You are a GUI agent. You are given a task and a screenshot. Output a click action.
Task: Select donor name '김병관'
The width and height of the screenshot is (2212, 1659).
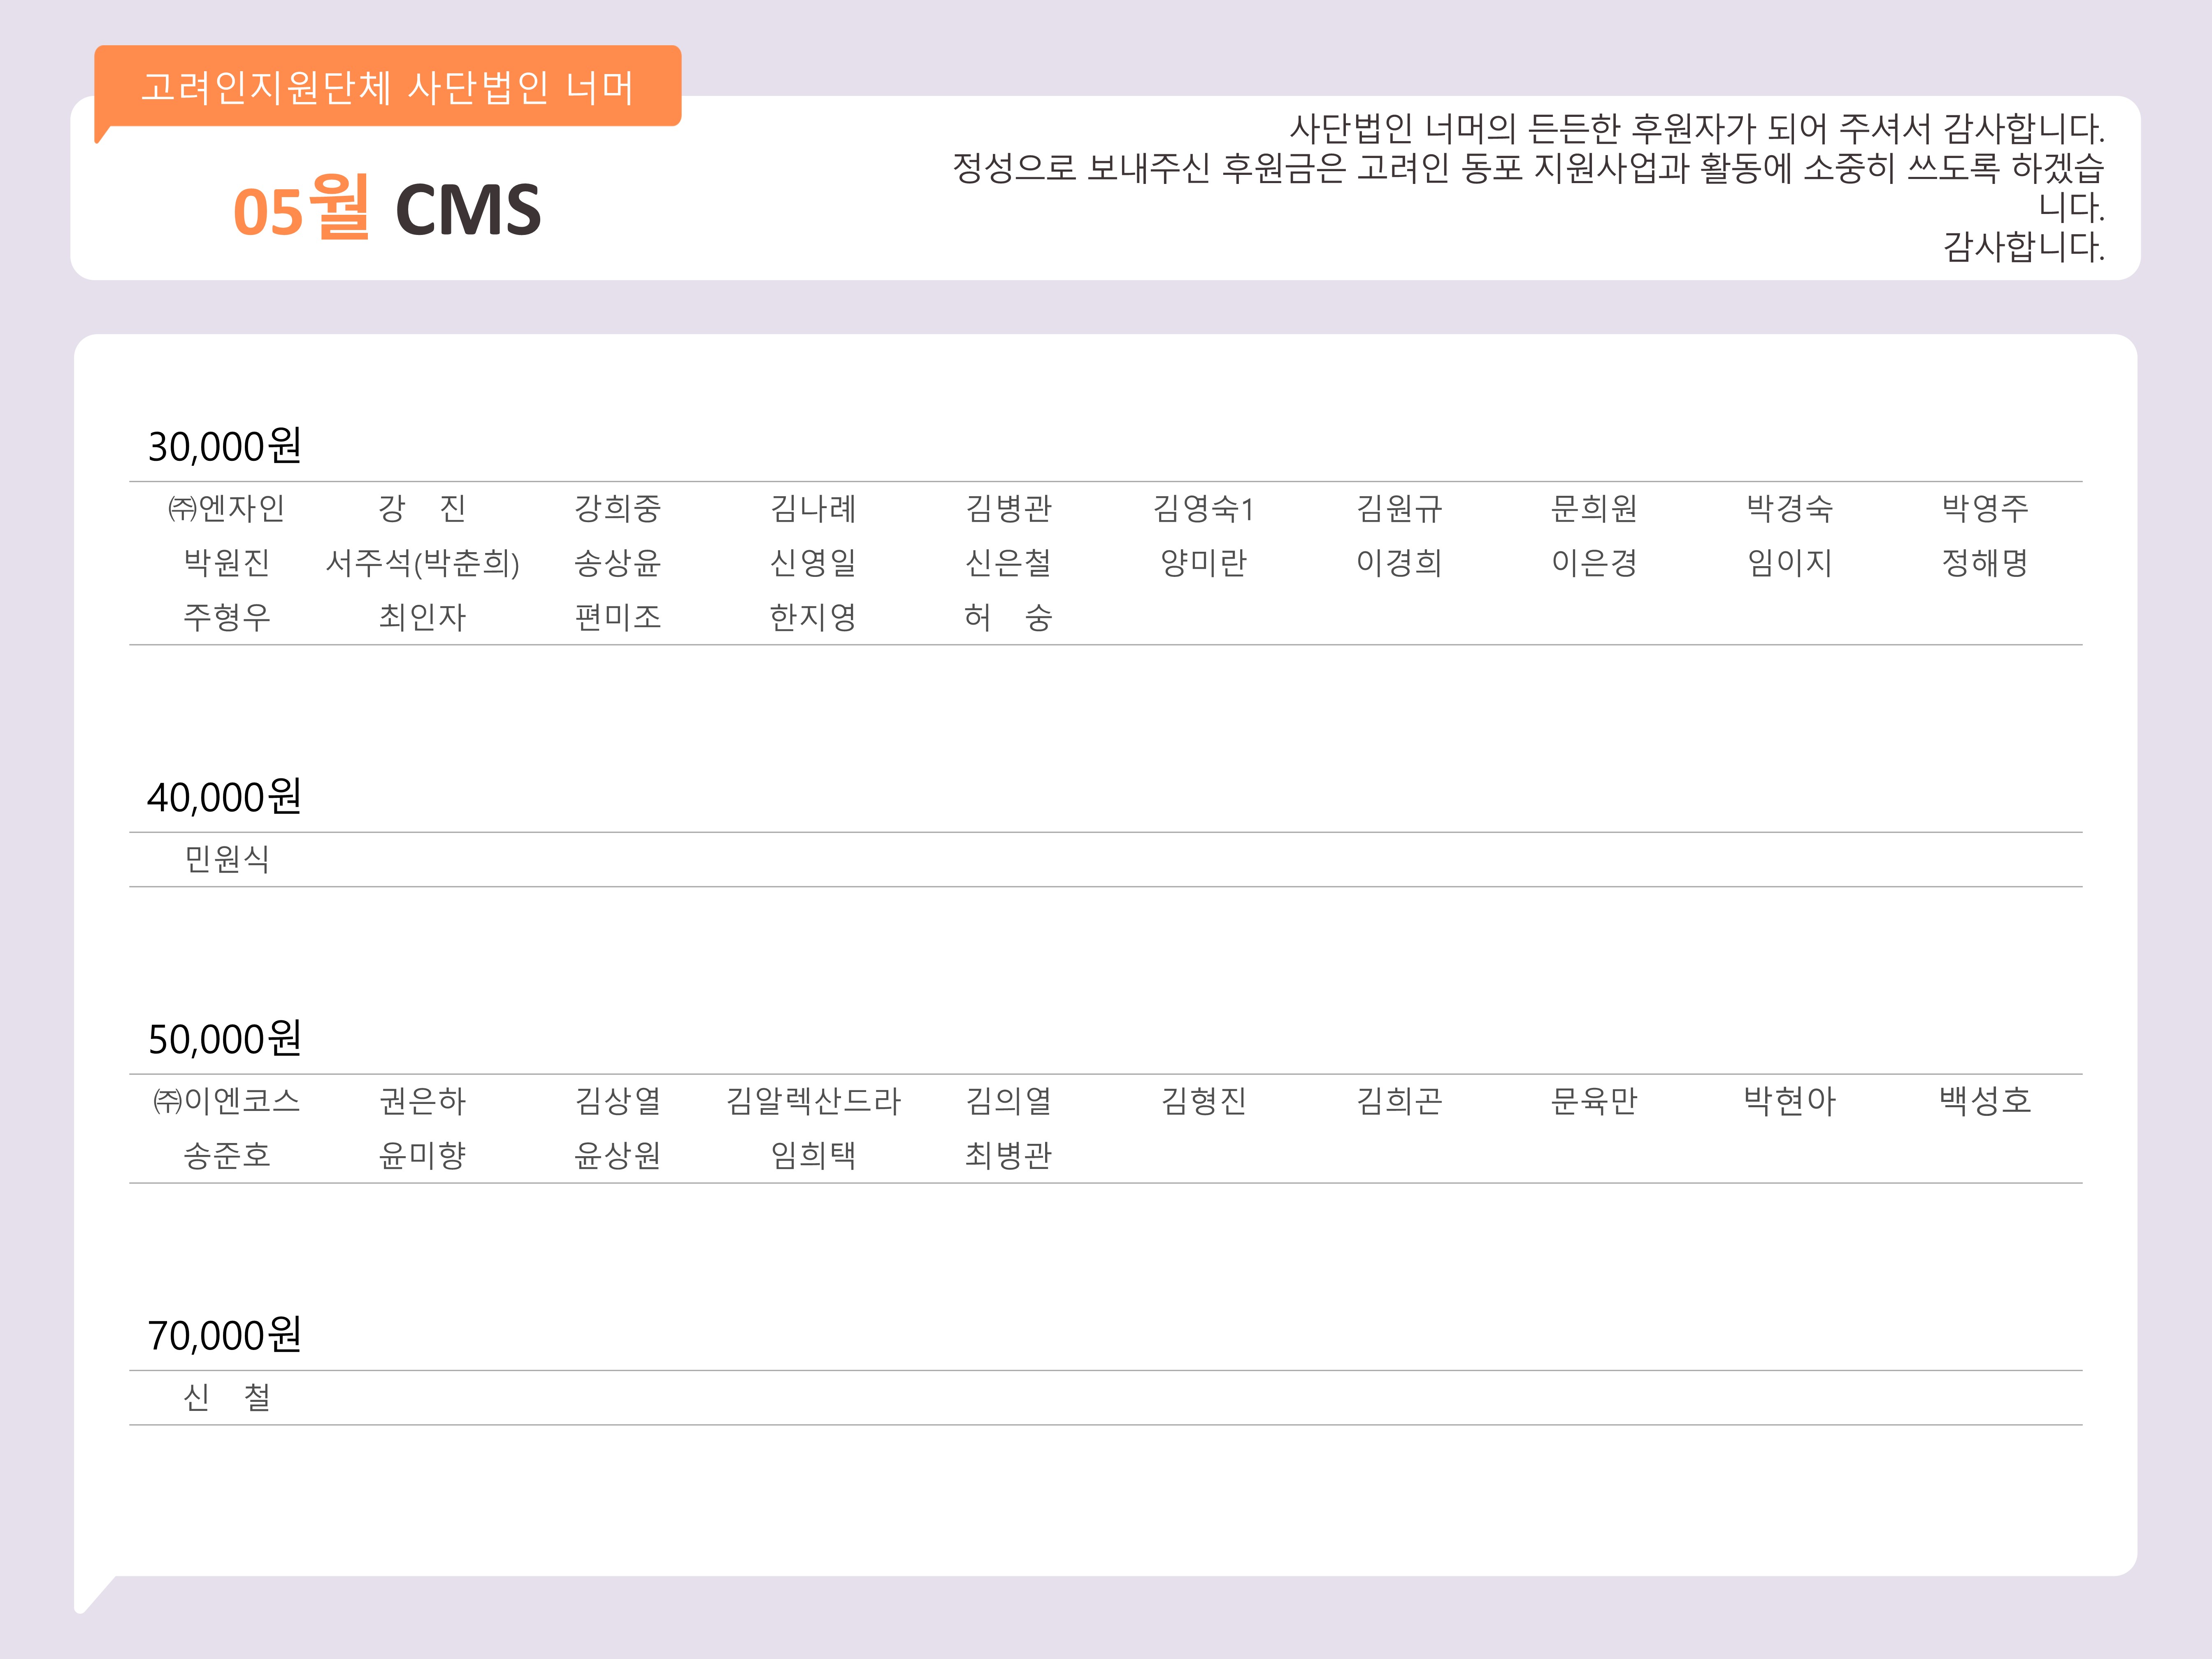(x=1008, y=509)
